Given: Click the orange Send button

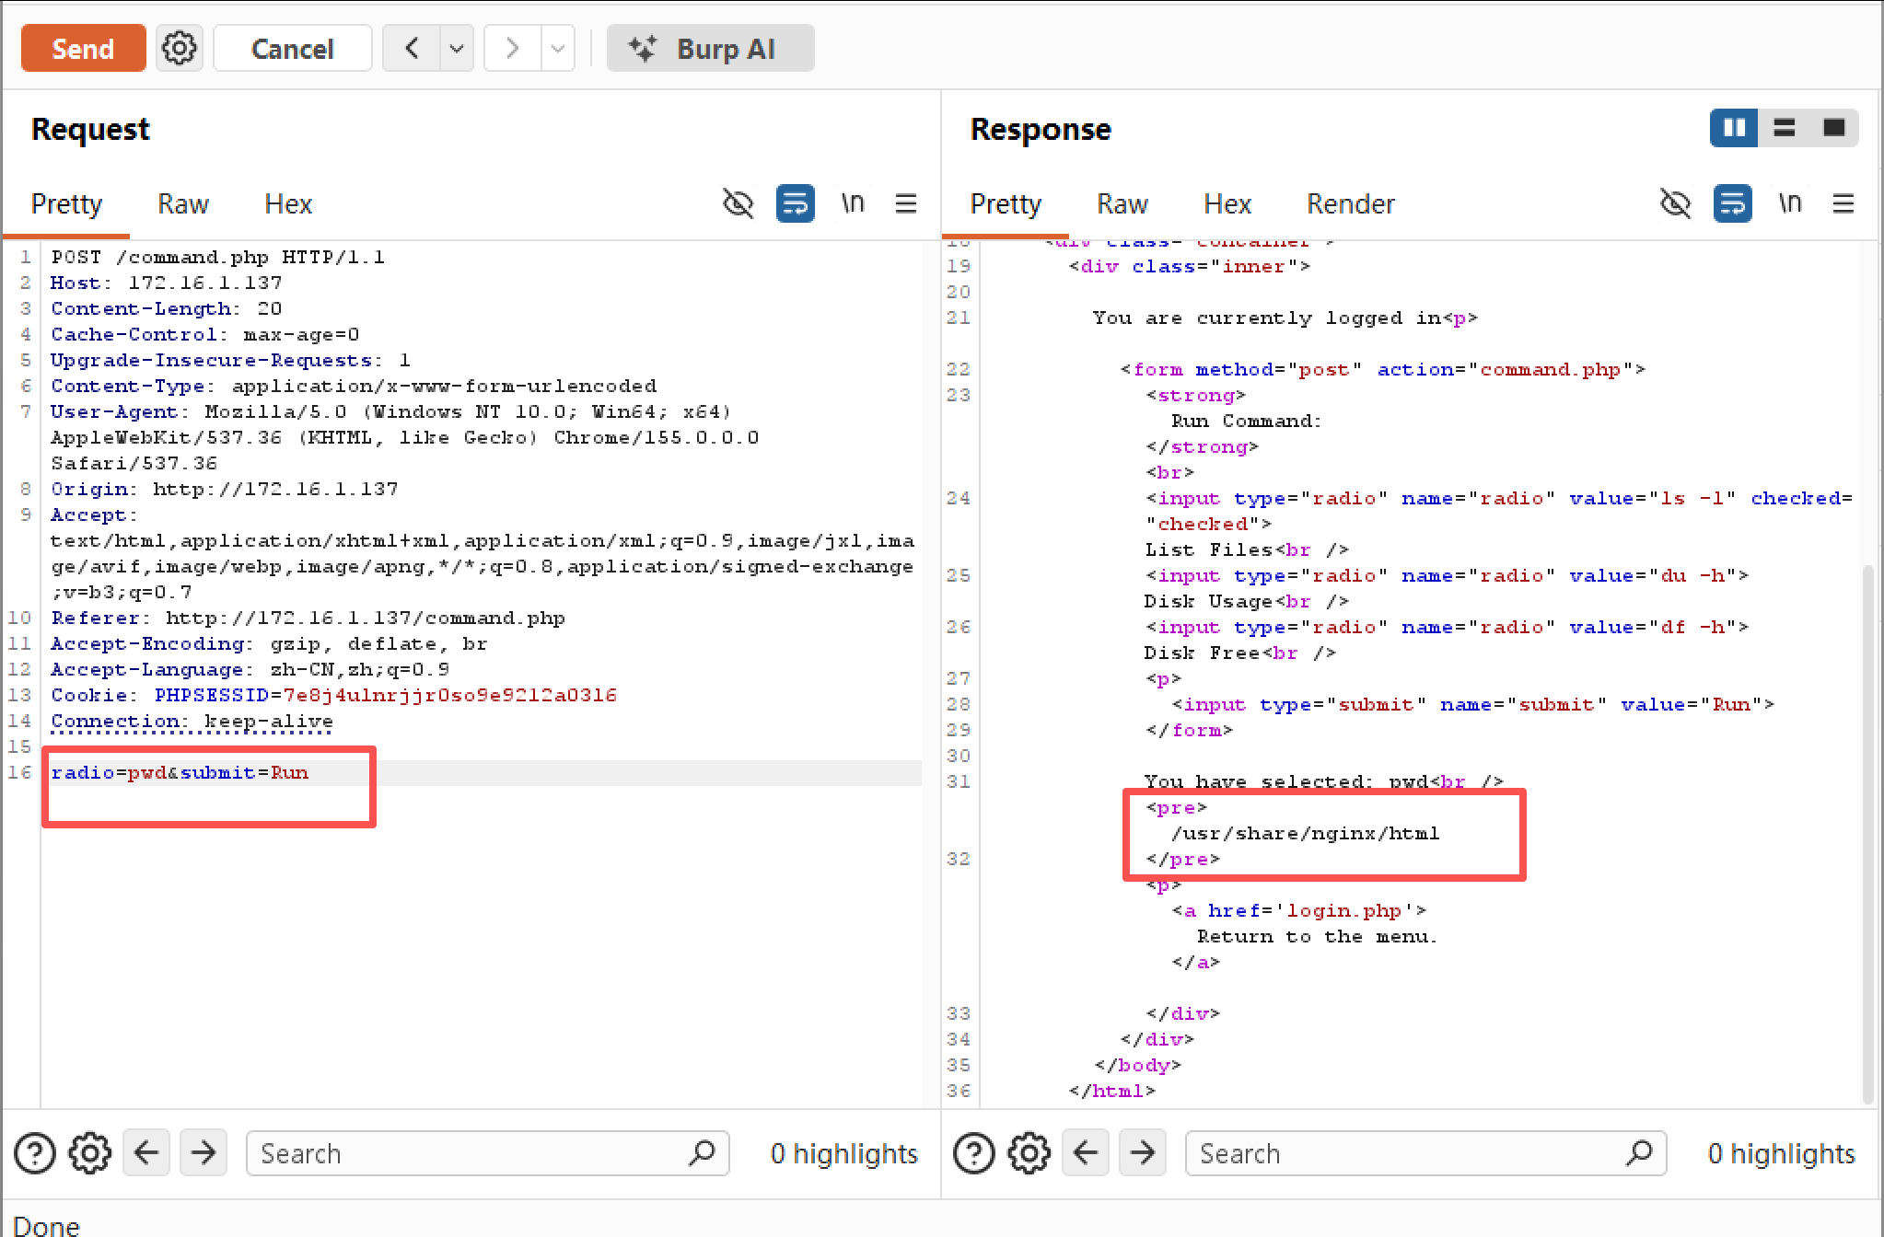Looking at the screenshot, I should 83,48.
